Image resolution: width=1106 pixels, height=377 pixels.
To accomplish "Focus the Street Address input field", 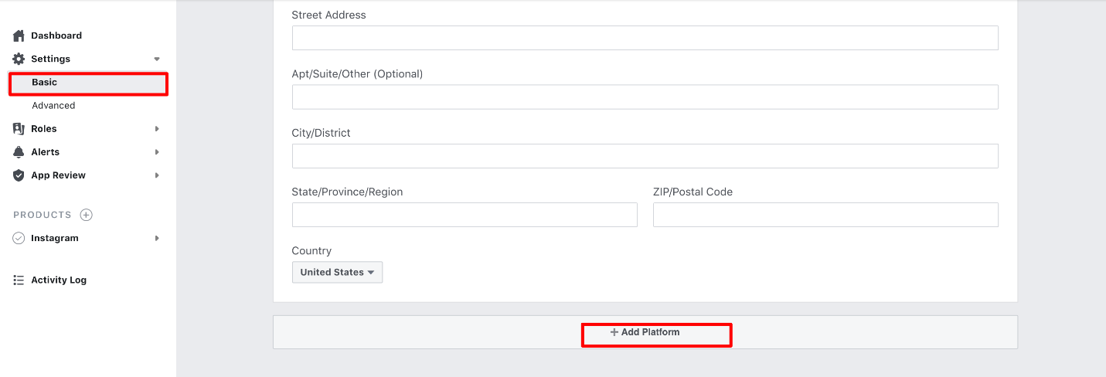I will coord(645,38).
